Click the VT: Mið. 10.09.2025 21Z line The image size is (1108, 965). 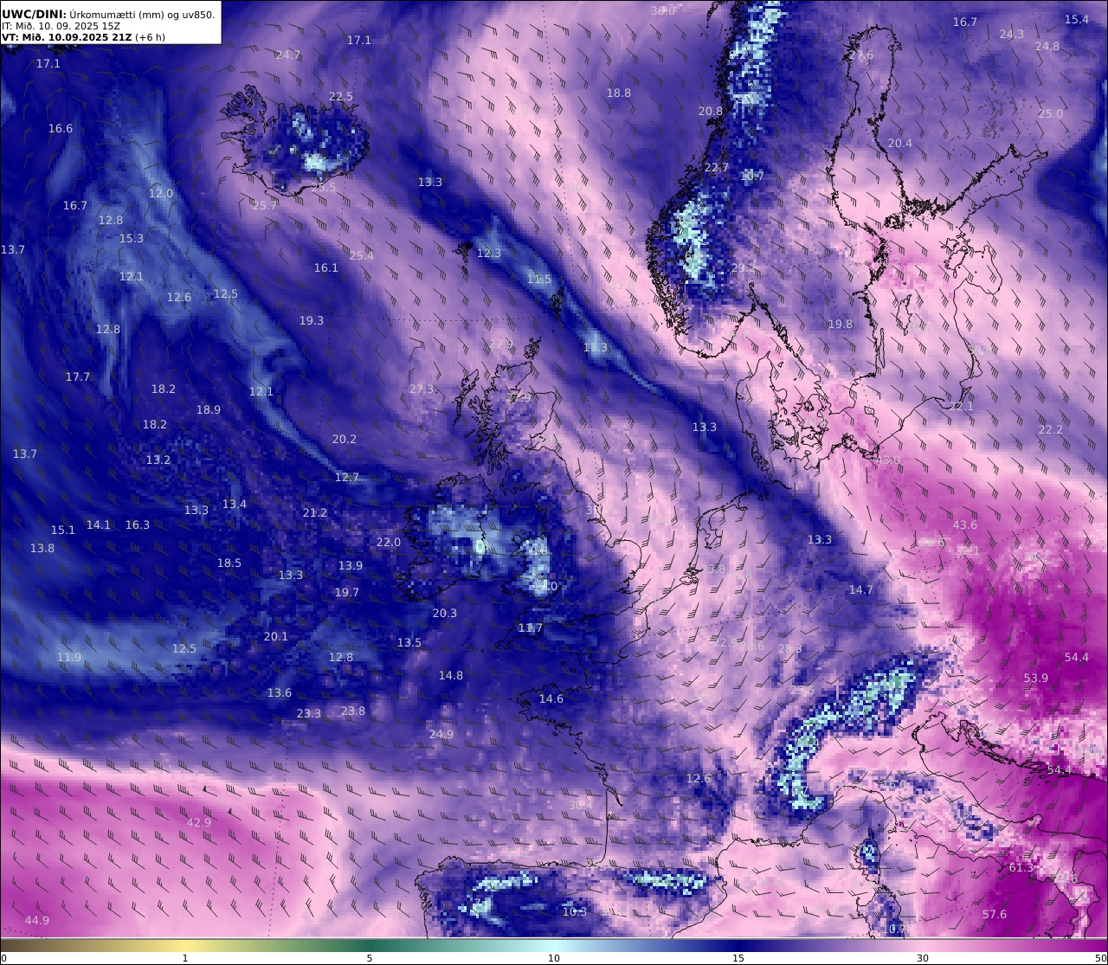[x=83, y=37]
